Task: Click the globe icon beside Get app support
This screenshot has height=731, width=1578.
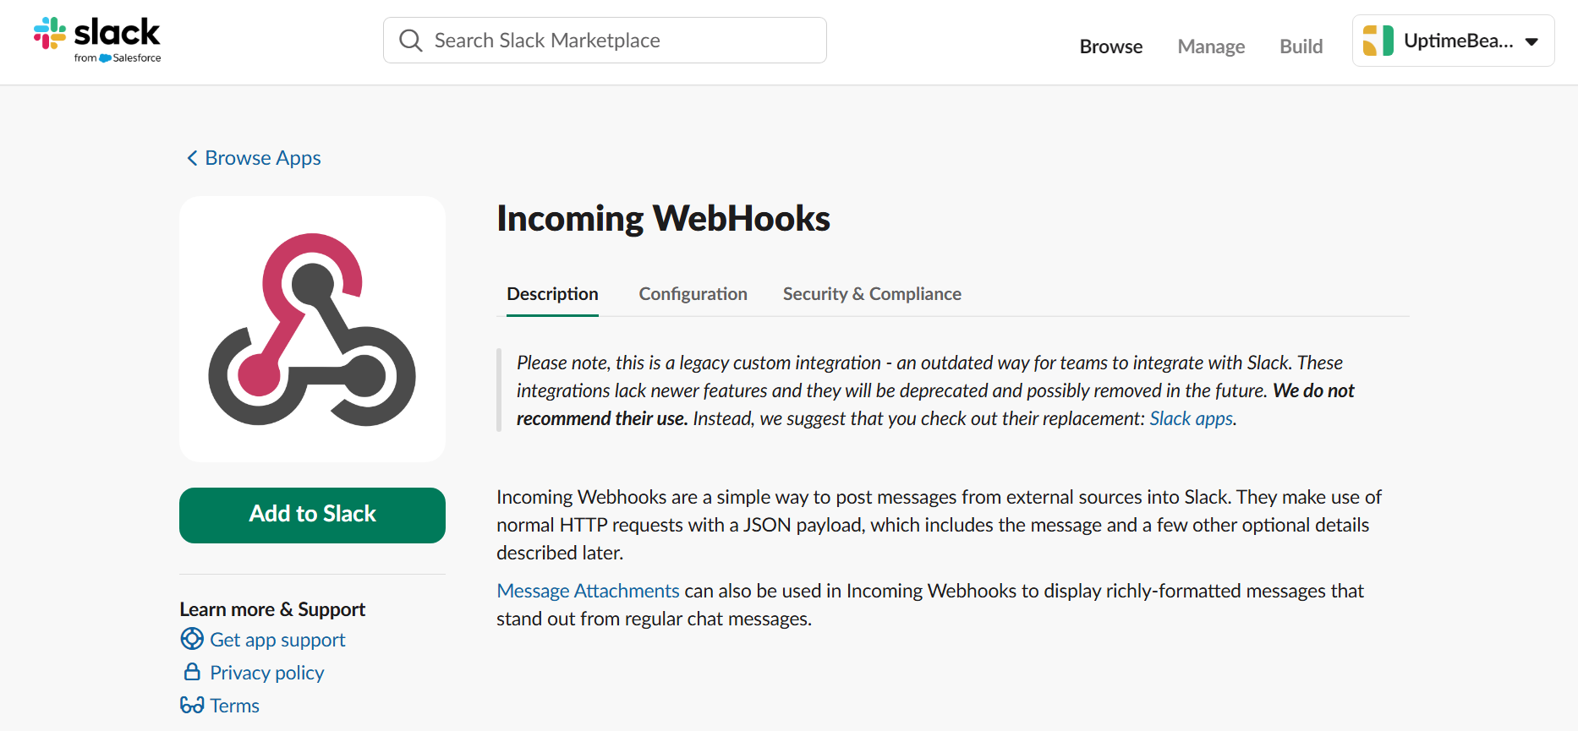Action: pyautogui.click(x=192, y=639)
